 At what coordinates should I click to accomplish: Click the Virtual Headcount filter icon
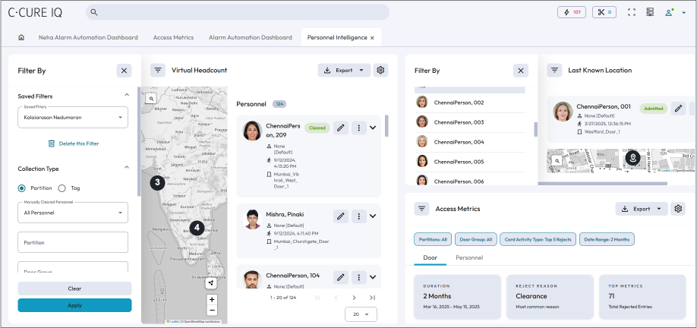click(158, 70)
